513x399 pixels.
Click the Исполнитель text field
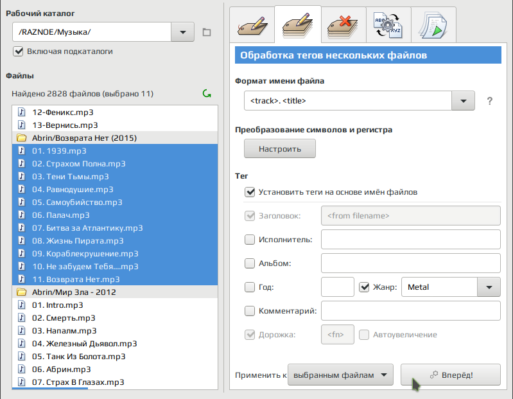(x=411, y=240)
